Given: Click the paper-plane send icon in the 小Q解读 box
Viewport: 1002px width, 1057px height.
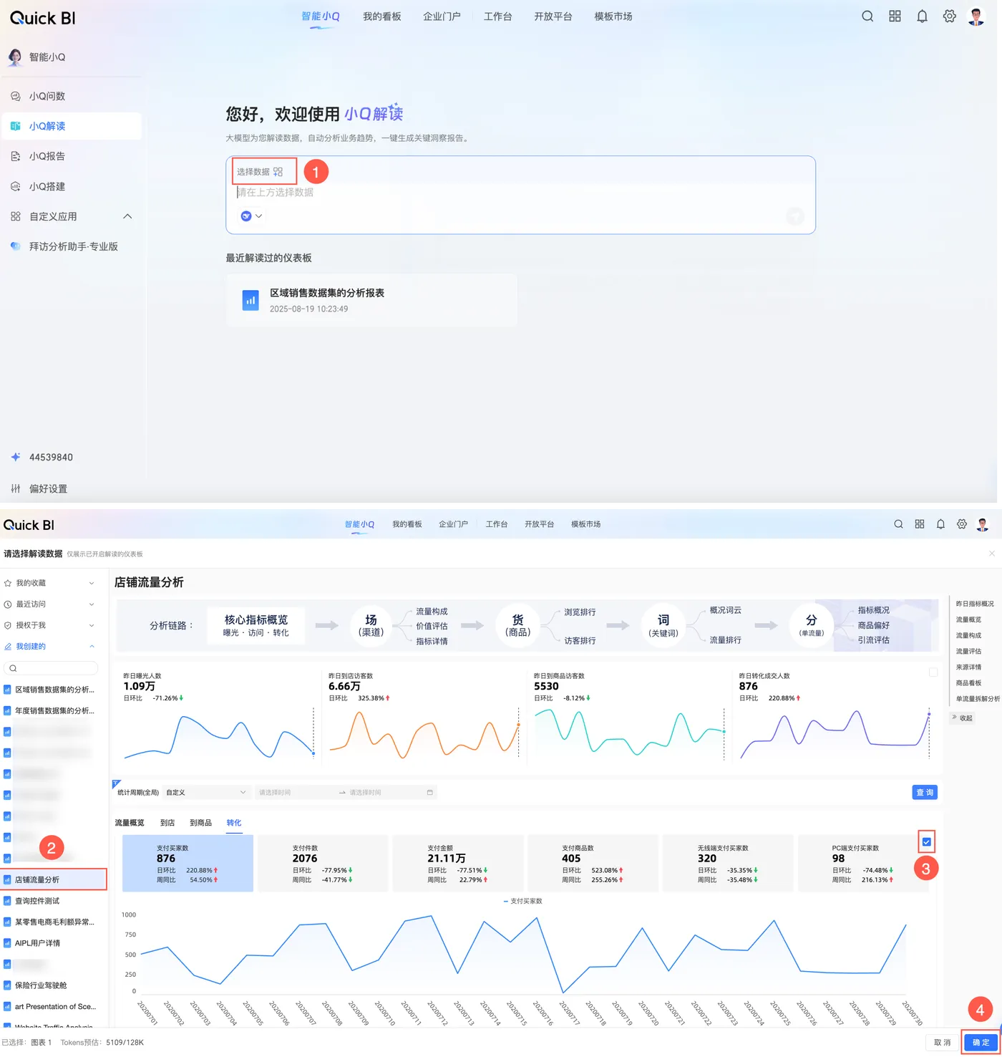Looking at the screenshot, I should (x=795, y=216).
